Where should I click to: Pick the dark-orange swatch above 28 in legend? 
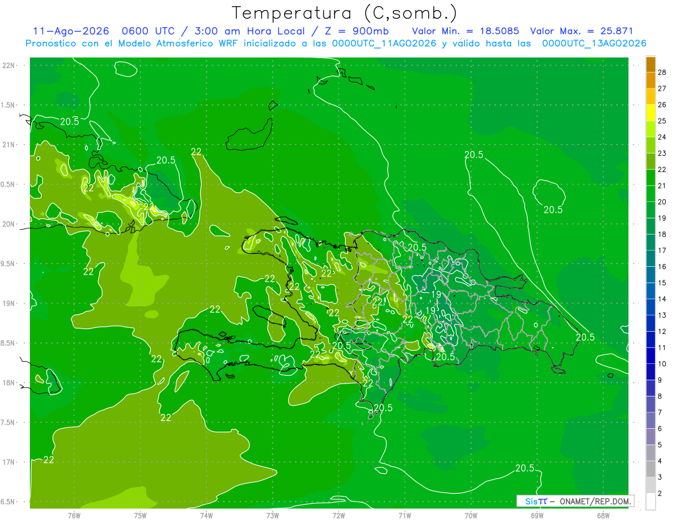(x=650, y=64)
